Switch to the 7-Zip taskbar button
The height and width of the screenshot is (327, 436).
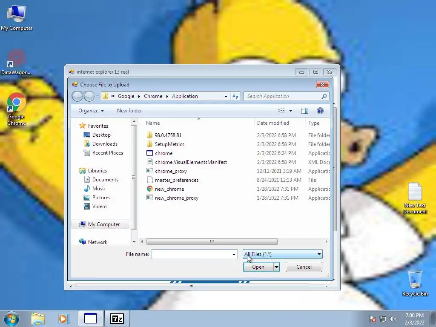tap(117, 318)
